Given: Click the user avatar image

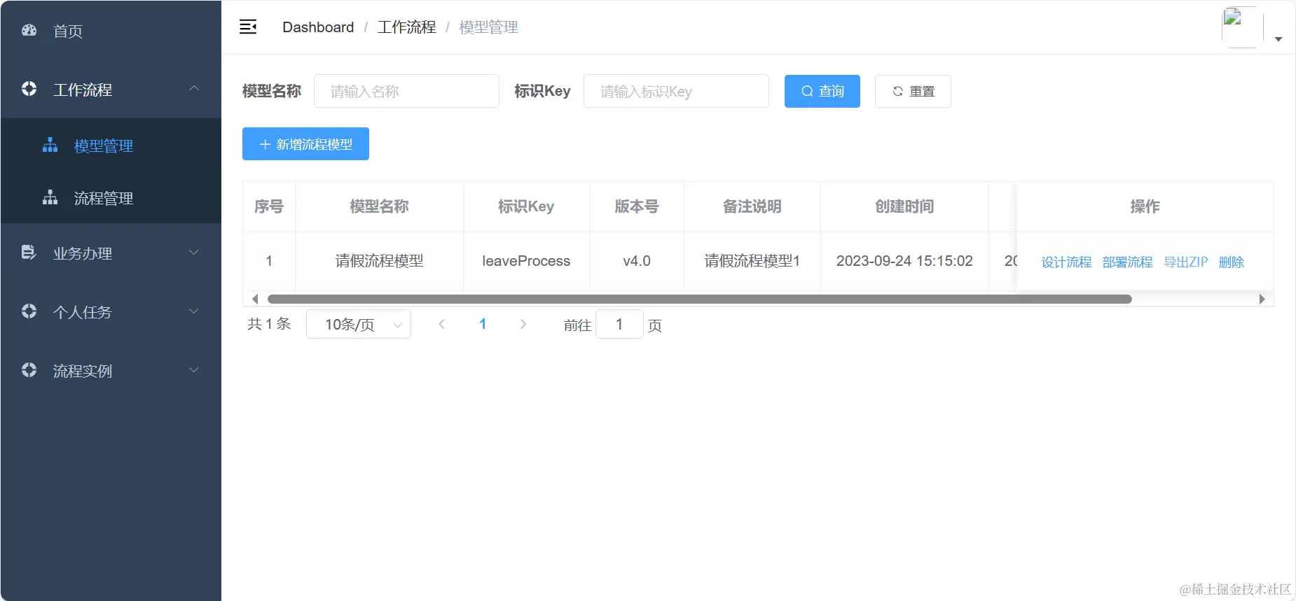Looking at the screenshot, I should (x=1242, y=27).
